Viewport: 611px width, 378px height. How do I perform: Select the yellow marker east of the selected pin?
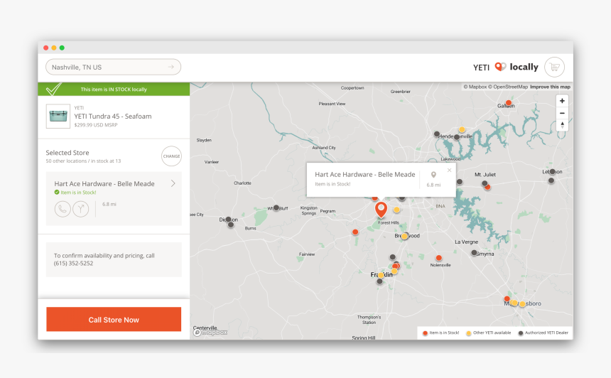click(x=396, y=210)
